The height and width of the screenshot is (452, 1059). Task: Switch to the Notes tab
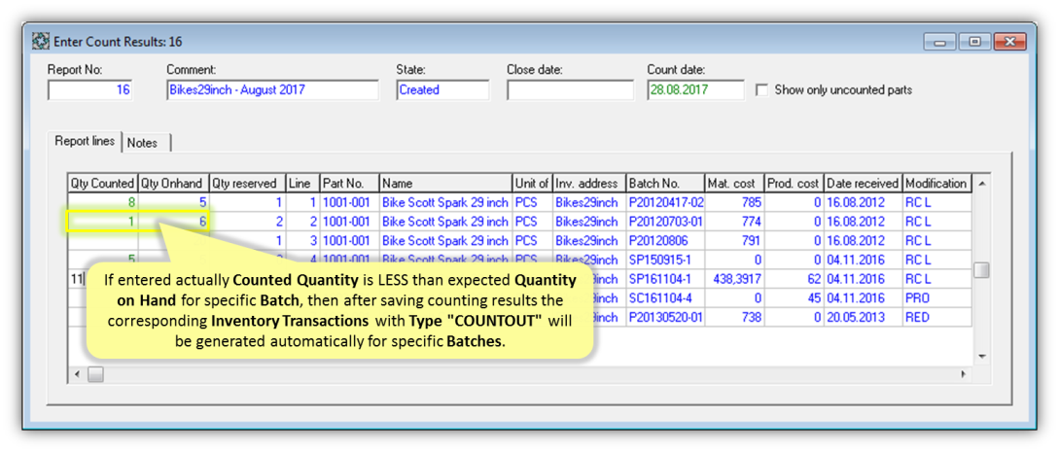click(143, 143)
